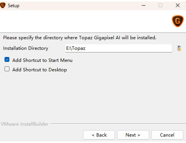Enable the Add Shortcut to Desktop checkbox

click(7, 69)
